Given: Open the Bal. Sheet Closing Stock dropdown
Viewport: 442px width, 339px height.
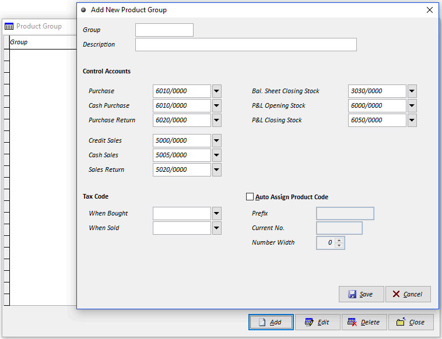Looking at the screenshot, I should (x=412, y=91).
